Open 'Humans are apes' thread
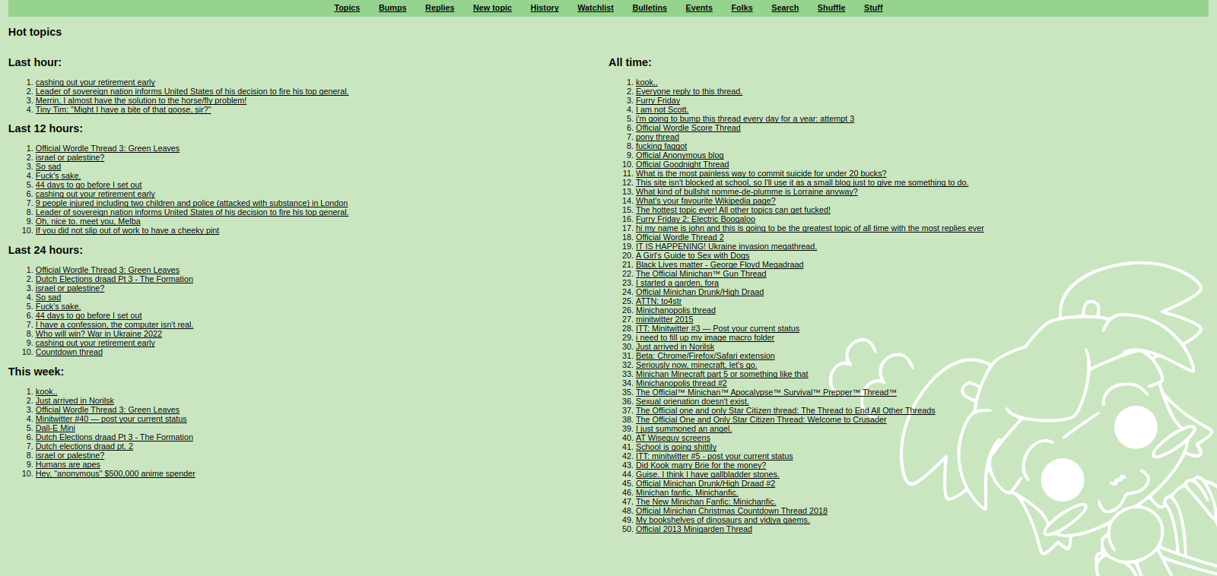Viewport: 1217px width, 576px height. (x=68, y=465)
